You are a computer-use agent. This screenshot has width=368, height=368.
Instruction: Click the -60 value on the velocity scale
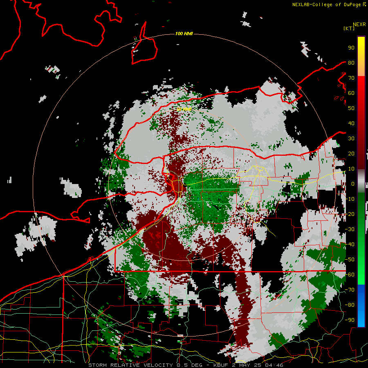[350, 275]
